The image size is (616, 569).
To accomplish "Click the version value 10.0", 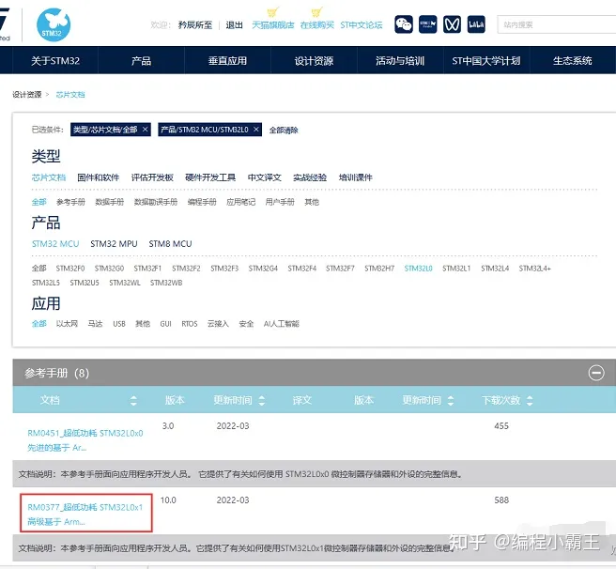I will click(168, 500).
